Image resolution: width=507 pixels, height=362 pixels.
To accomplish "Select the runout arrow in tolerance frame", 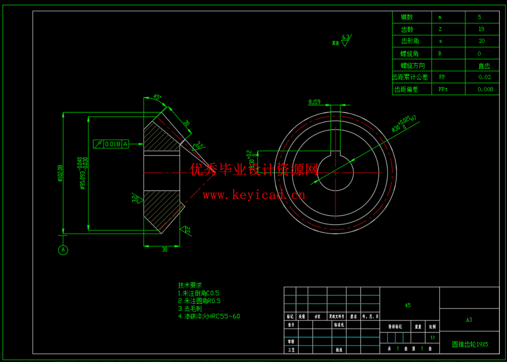I will click(x=98, y=144).
